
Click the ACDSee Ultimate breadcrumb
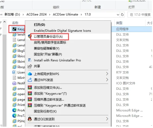66,14
